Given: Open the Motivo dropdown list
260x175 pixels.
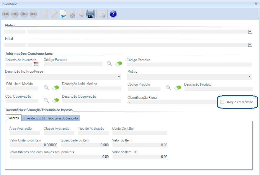Looking at the screenshot, I should 250,77.
